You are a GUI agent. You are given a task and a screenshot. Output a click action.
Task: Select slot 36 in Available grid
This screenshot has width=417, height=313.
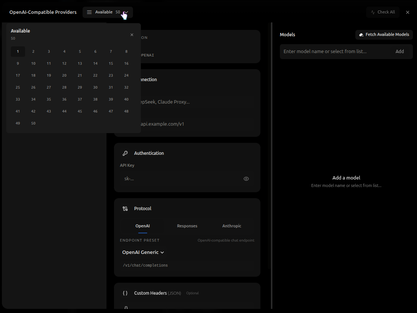(64, 99)
